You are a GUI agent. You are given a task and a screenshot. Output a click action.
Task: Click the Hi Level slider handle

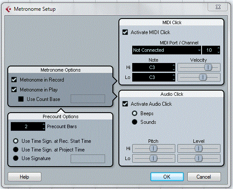199,148
